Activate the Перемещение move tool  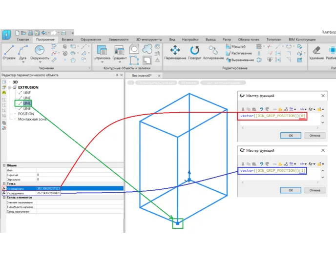click(175, 52)
